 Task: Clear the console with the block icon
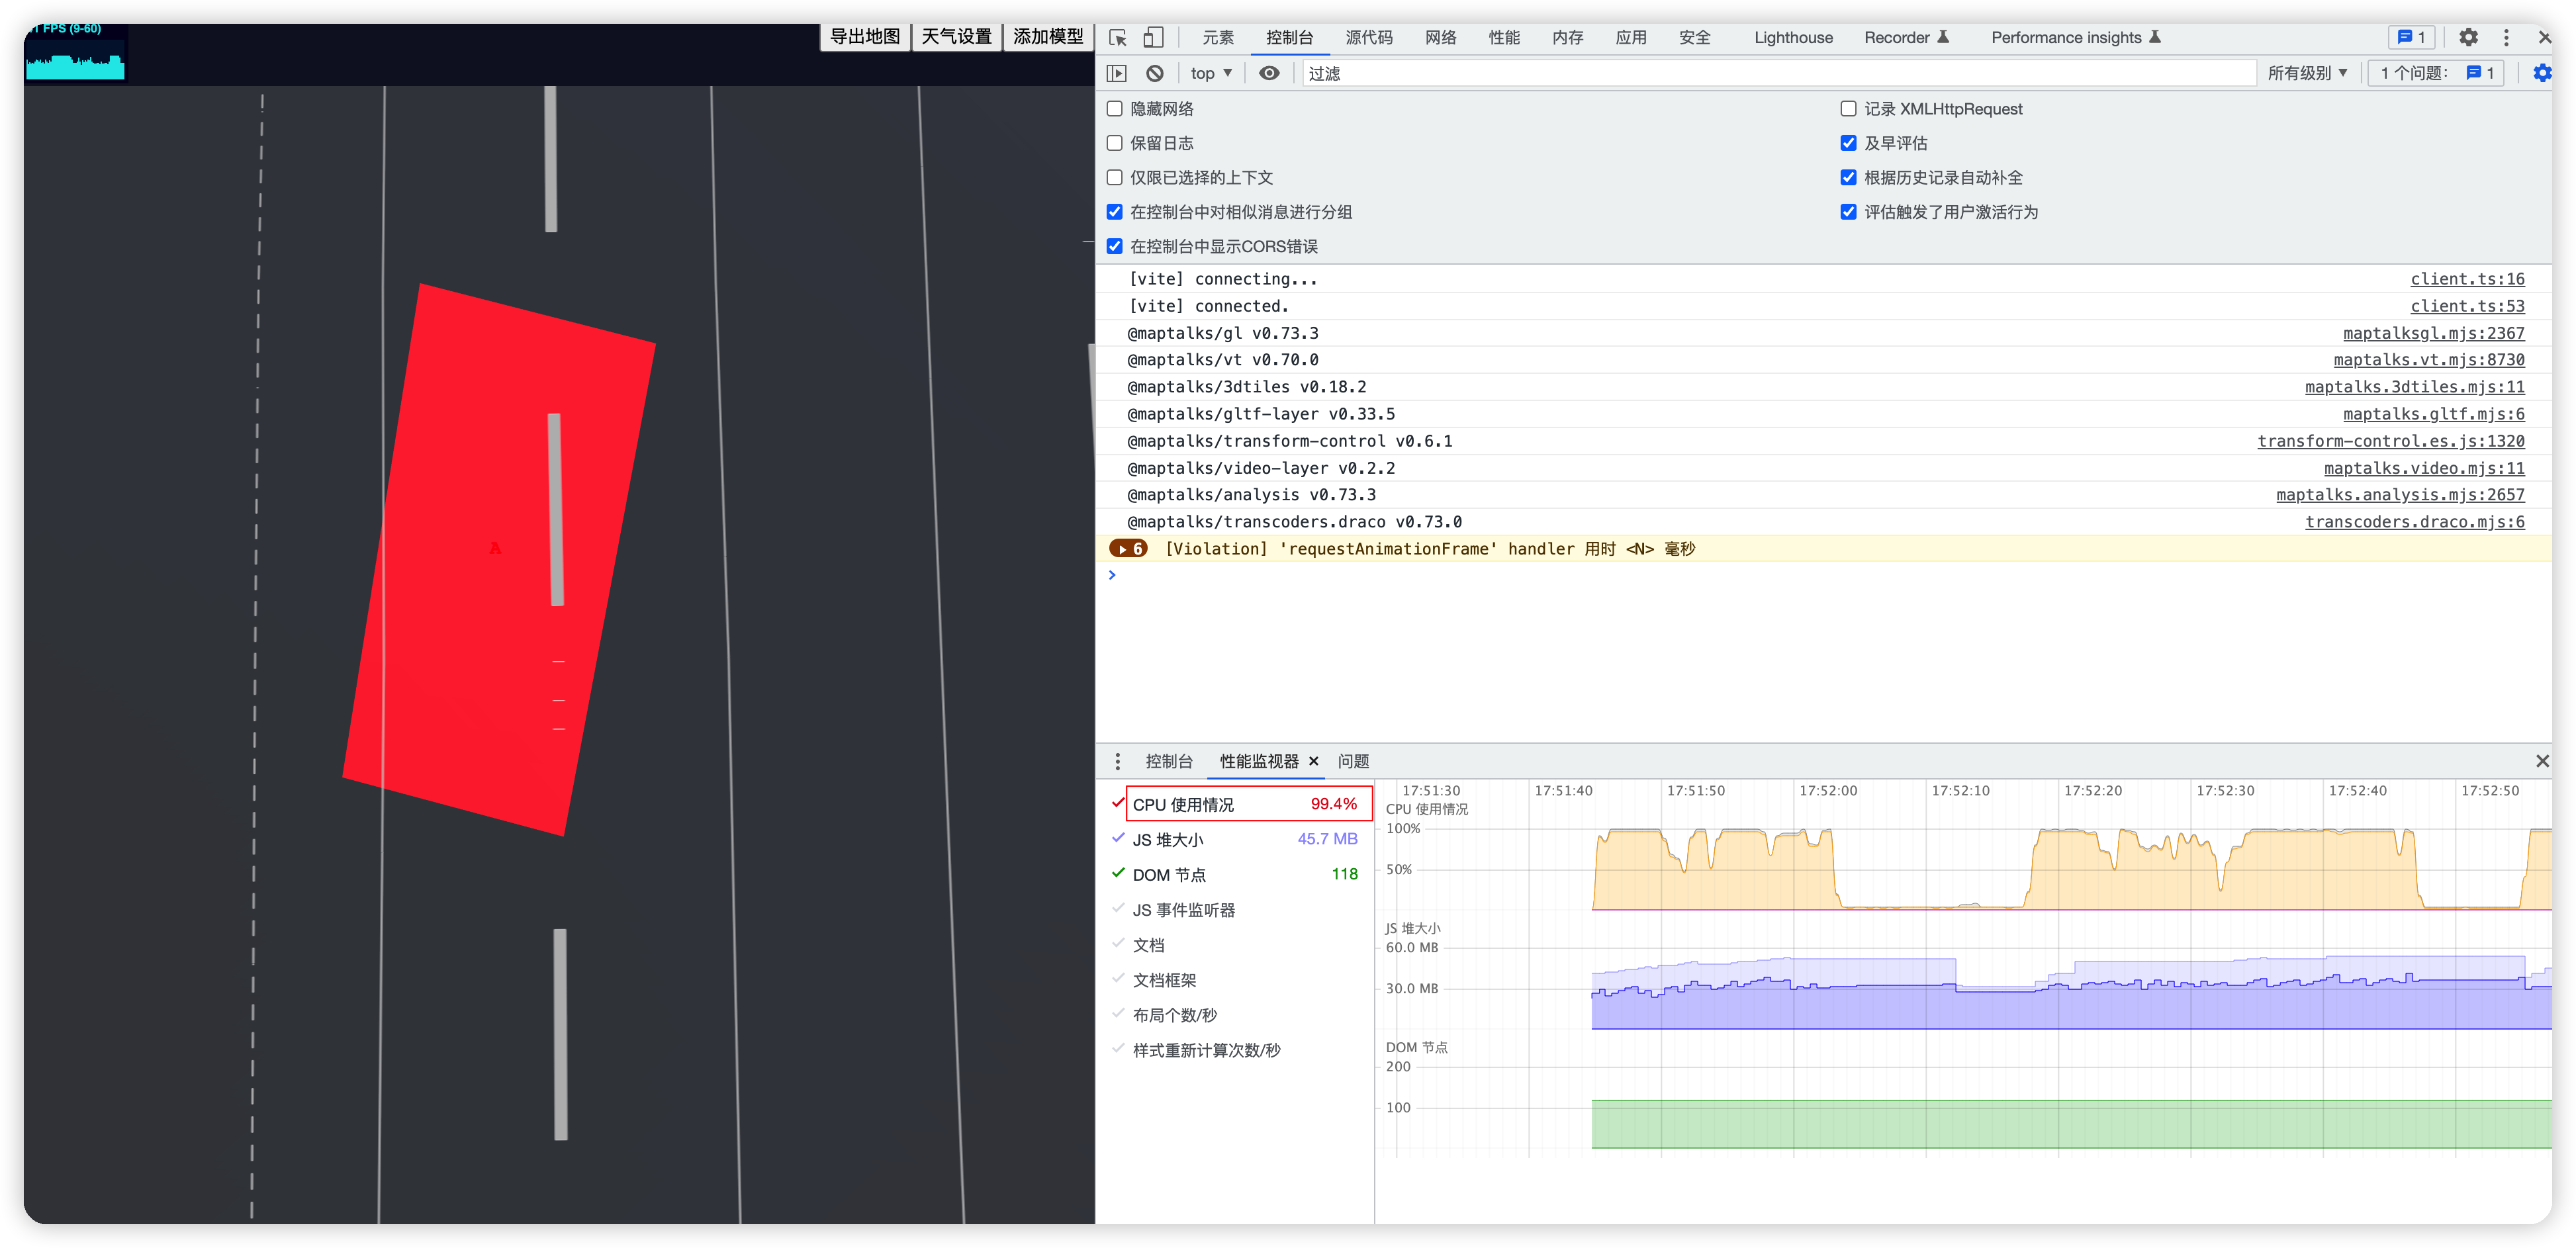coord(1155,73)
